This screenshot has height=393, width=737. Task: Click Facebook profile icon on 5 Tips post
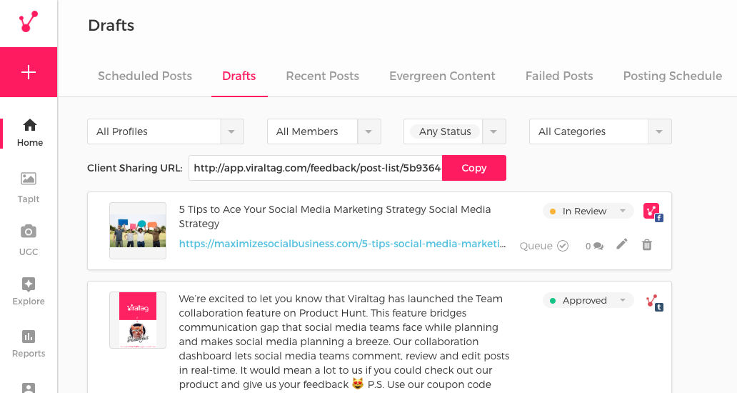(653, 212)
